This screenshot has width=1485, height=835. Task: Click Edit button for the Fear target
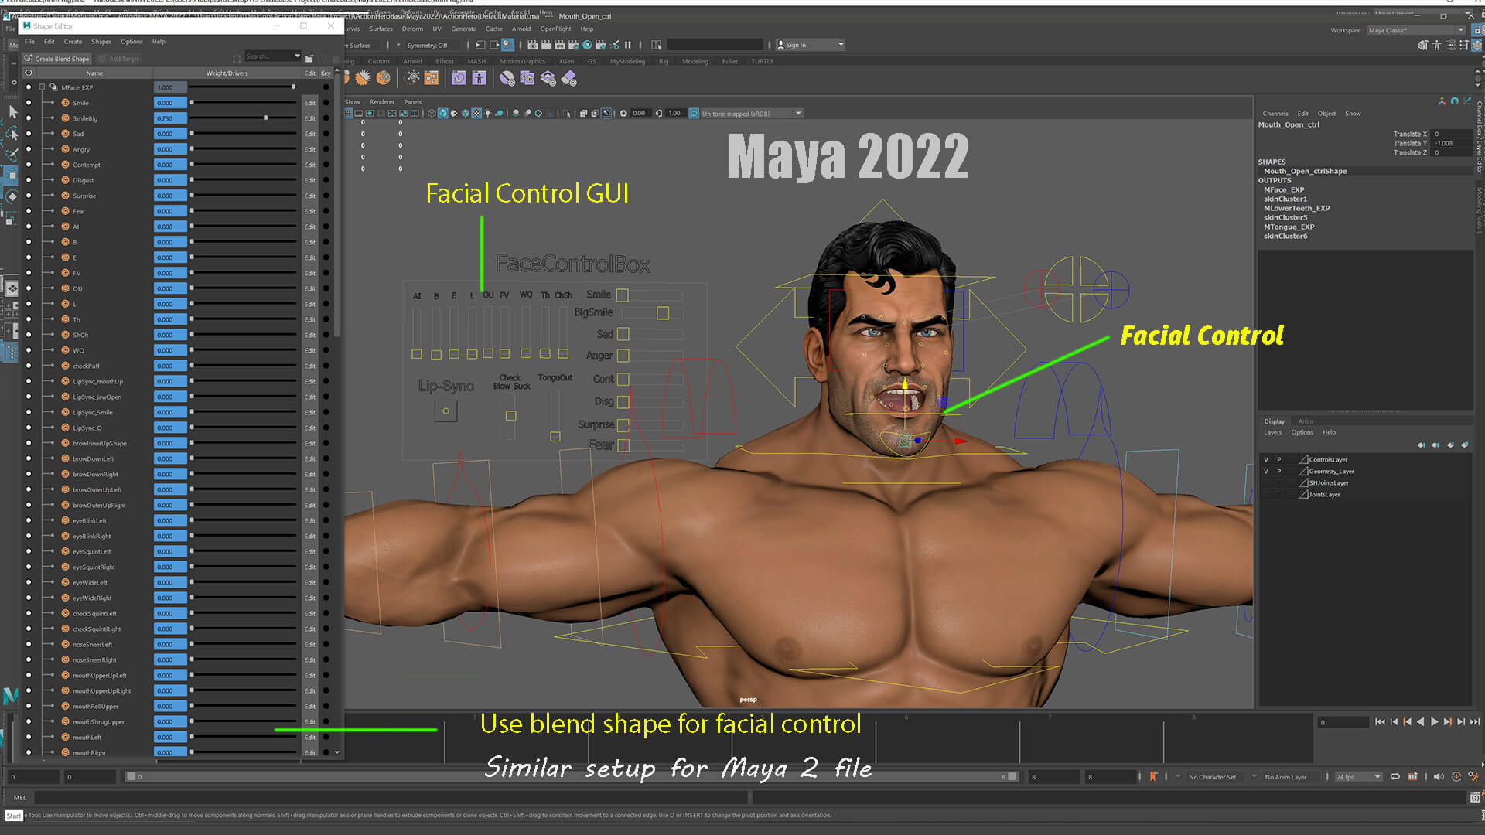click(x=309, y=211)
